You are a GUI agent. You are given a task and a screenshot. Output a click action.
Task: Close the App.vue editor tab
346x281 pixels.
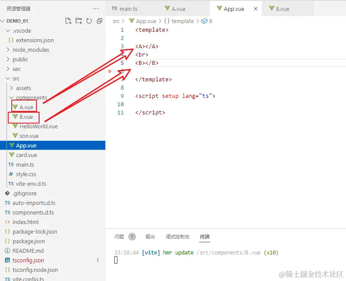[256, 9]
